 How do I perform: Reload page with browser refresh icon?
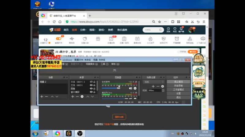[54, 22]
